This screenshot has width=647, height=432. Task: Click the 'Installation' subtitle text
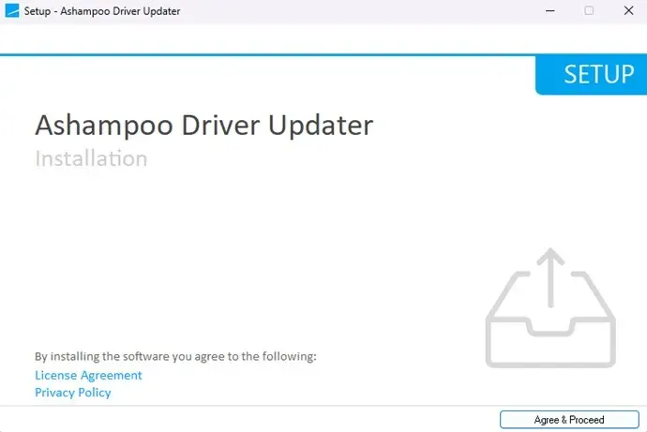click(91, 158)
